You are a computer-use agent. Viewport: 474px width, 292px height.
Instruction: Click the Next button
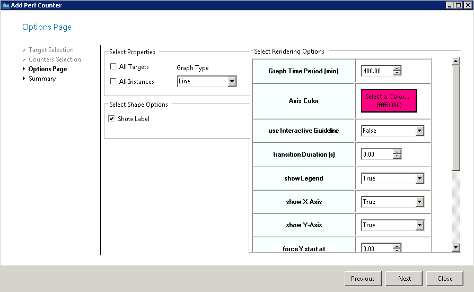tap(405, 279)
